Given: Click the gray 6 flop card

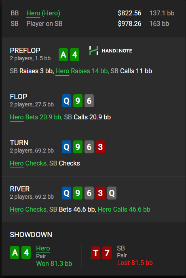Looking at the screenshot, I should tap(89, 101).
